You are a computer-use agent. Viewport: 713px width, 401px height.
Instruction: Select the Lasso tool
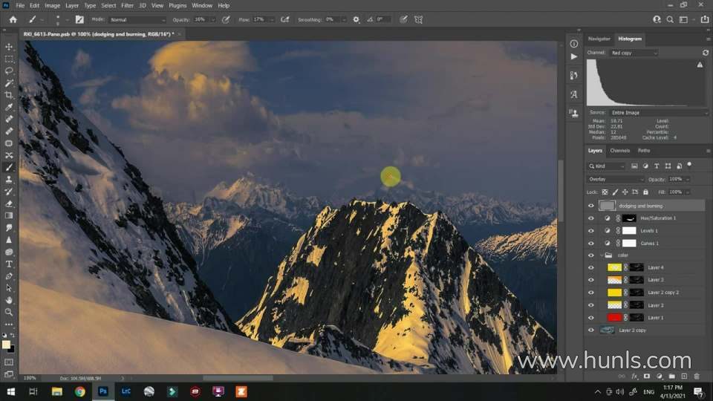(9, 71)
